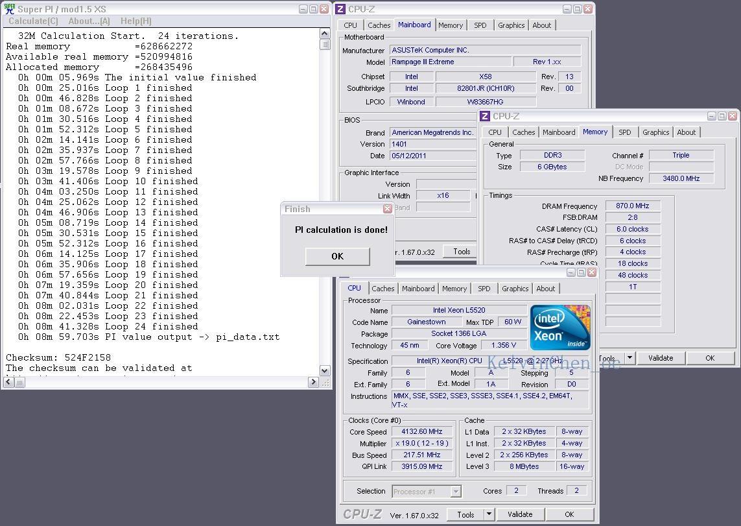
Task: Expand Tools dropdown arrow in Memory CPU-Z window
Action: [629, 358]
